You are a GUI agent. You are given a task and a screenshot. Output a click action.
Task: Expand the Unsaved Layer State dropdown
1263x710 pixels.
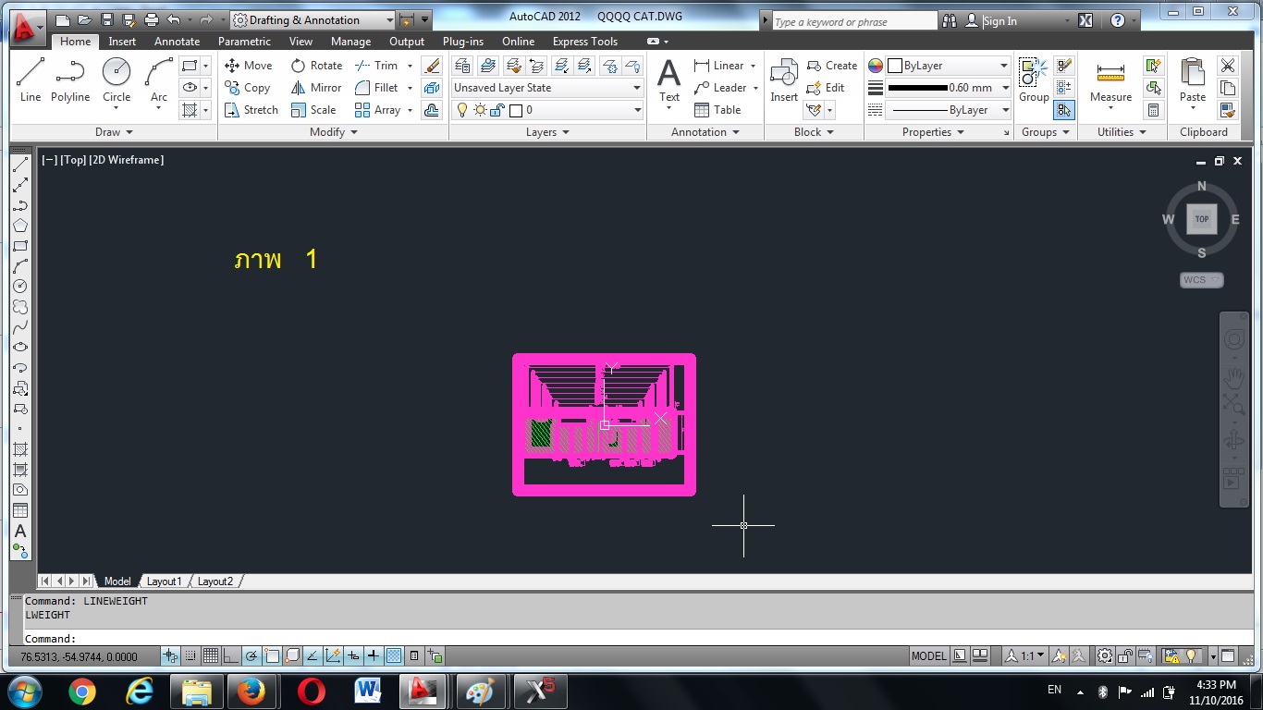[x=636, y=88]
